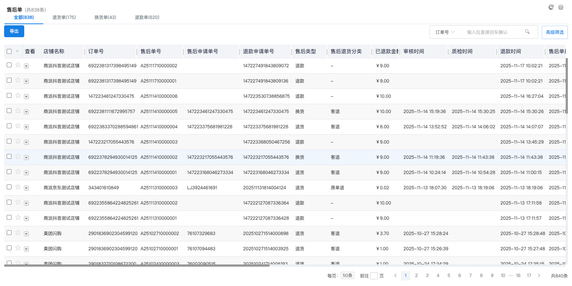
Task: Click the 原单退 category cell
Action: [337, 188]
